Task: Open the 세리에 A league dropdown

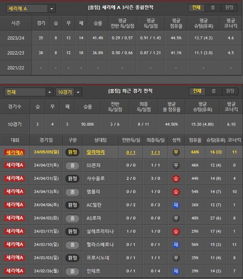Action: pyautogui.click(x=31, y=9)
